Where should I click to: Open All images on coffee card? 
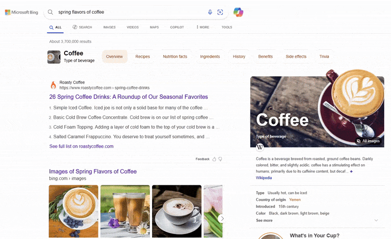pos(368,141)
